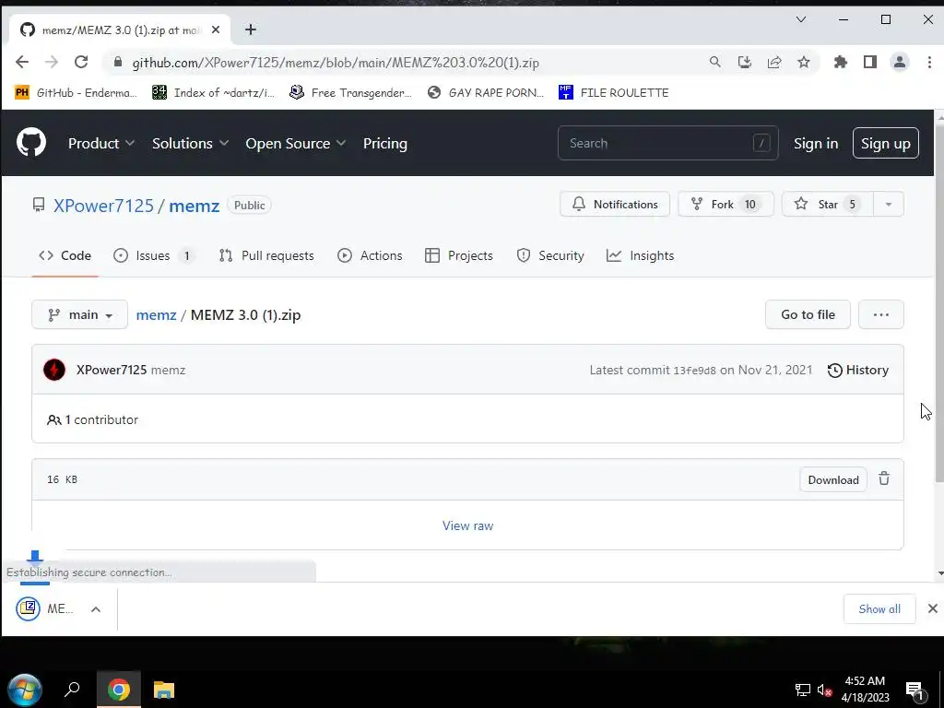Open the three-dot file actions menu
Viewport: 944px width, 708px height.
(880, 314)
